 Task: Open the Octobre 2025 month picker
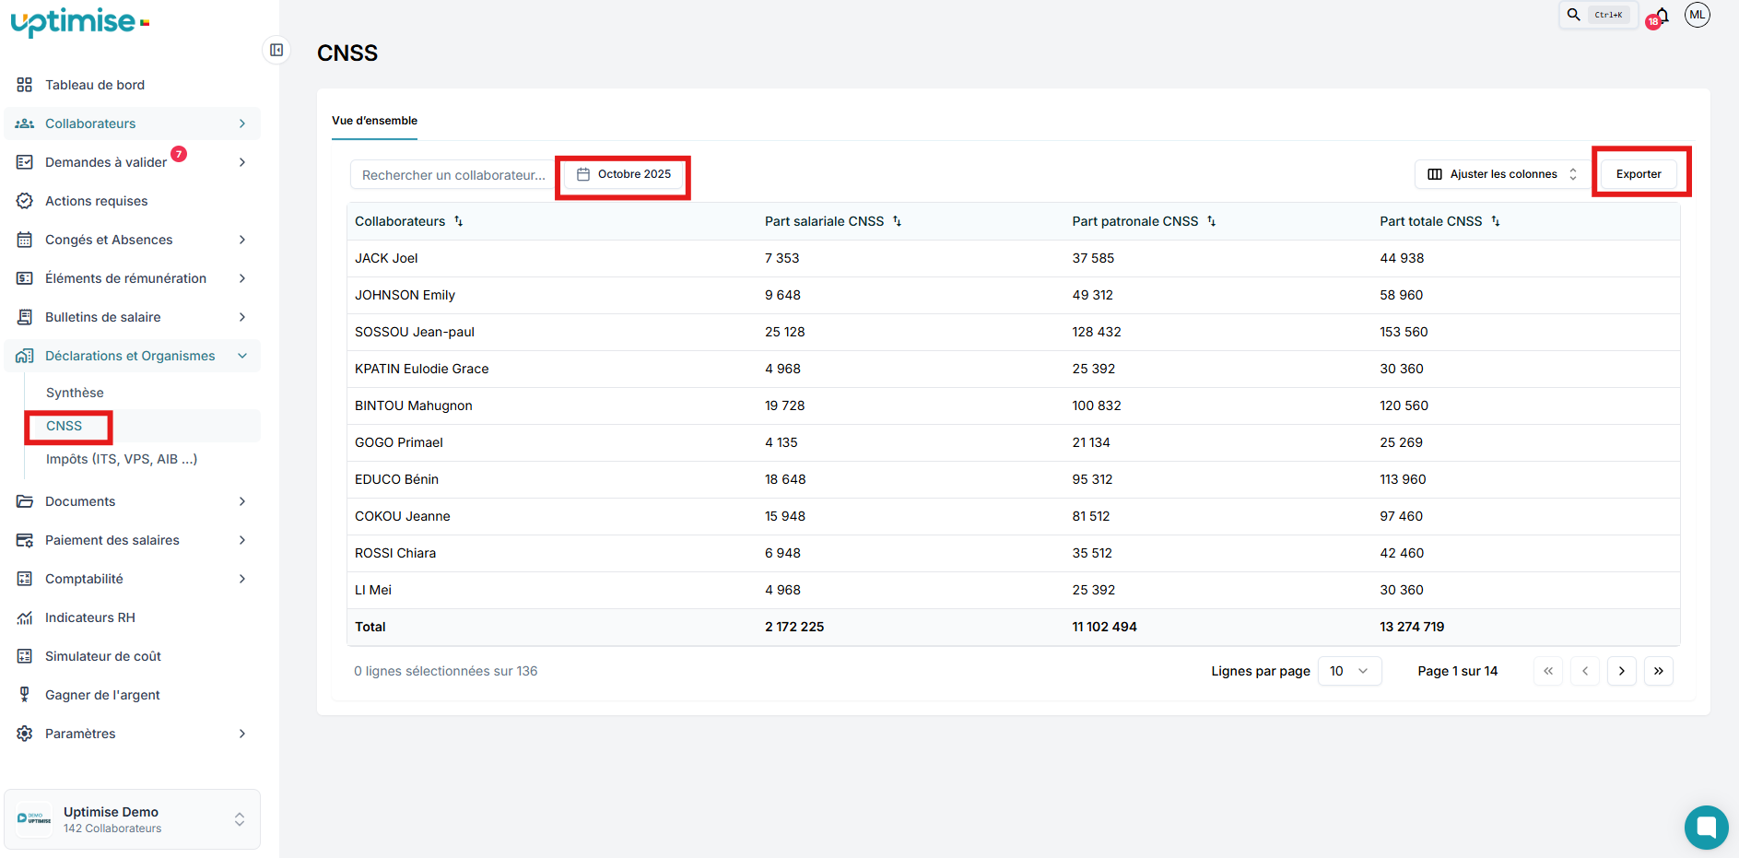coord(624,174)
